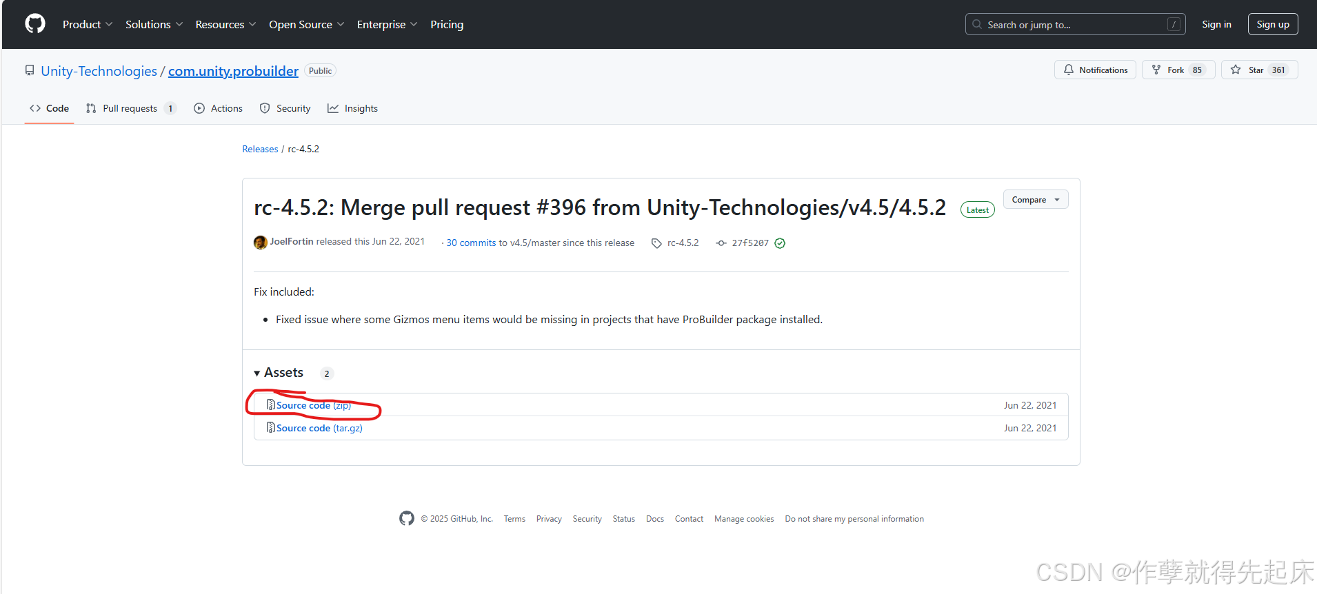1317x594 pixels.
Task: Open the Contact footer link
Action: point(689,519)
